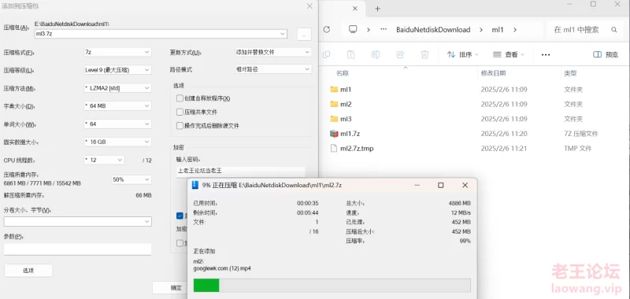Click the Paste clipboard icon in Explorer toolbar

(350, 54)
